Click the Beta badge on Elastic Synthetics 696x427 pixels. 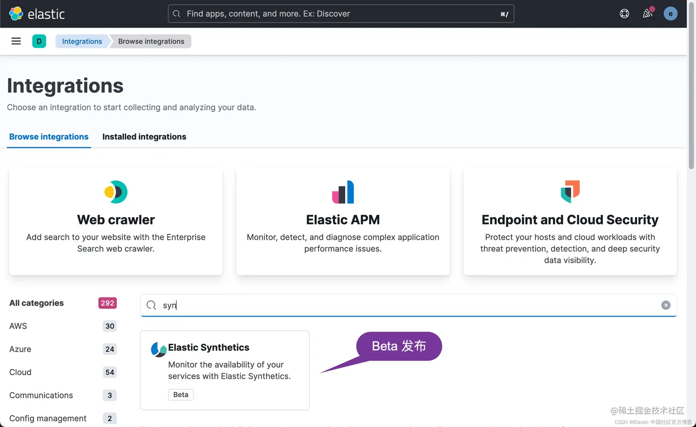(181, 395)
